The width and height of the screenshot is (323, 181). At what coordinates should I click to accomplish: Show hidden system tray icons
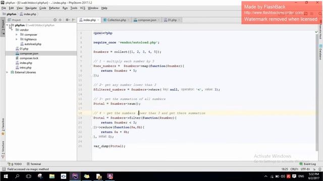(x=266, y=176)
